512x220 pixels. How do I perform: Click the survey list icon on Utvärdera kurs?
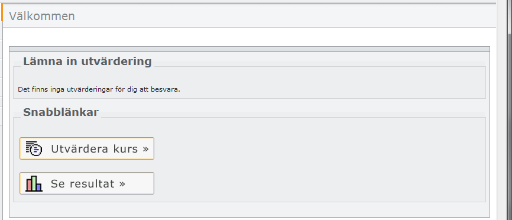[x=34, y=149]
